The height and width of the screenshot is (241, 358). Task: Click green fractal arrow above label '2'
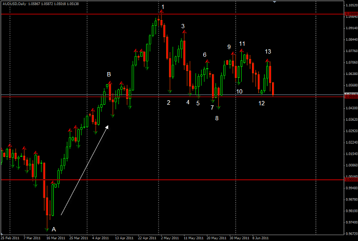coord(170,92)
